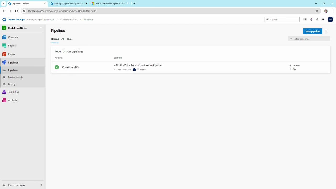The width and height of the screenshot is (336, 189).
Task: Click jeremymorgankodekloud breadcrumb
Action: point(40,20)
